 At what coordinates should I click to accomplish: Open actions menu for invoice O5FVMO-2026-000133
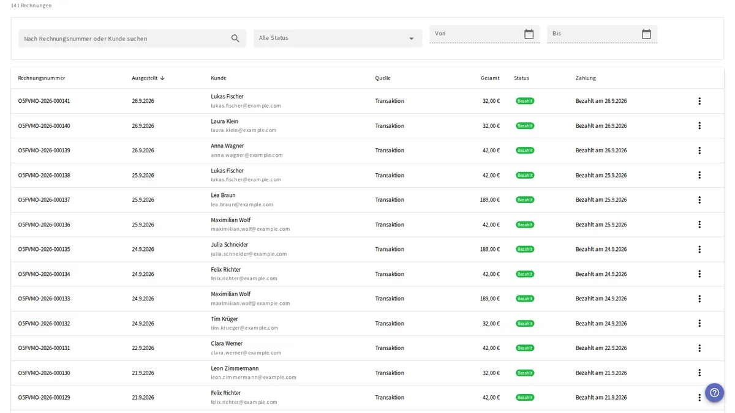pyautogui.click(x=699, y=299)
